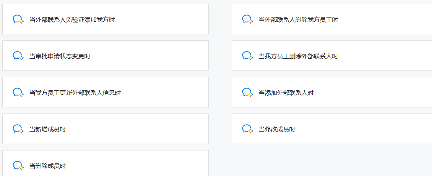Click WeCom icon beside 当新增成员时

click(18, 129)
